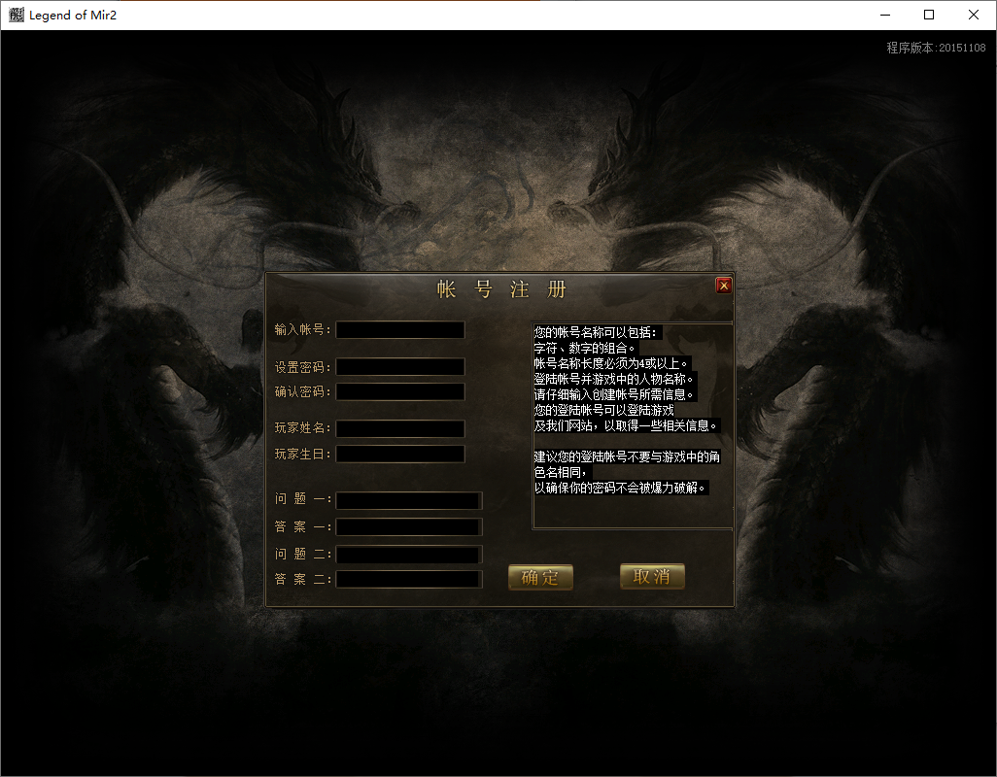
Task: Click the 玩家生日 birthday field
Action: 399,454
